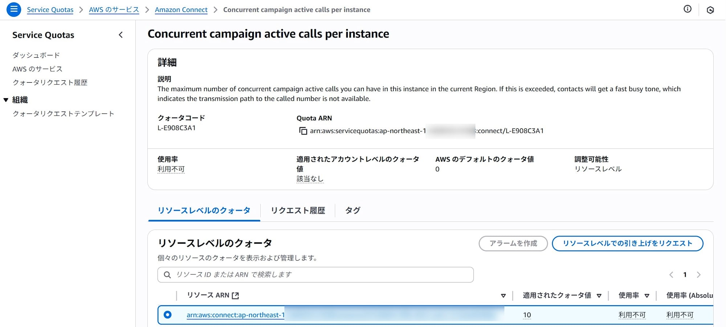
Task: Go to the next page arrow in pagination
Action: click(x=699, y=275)
